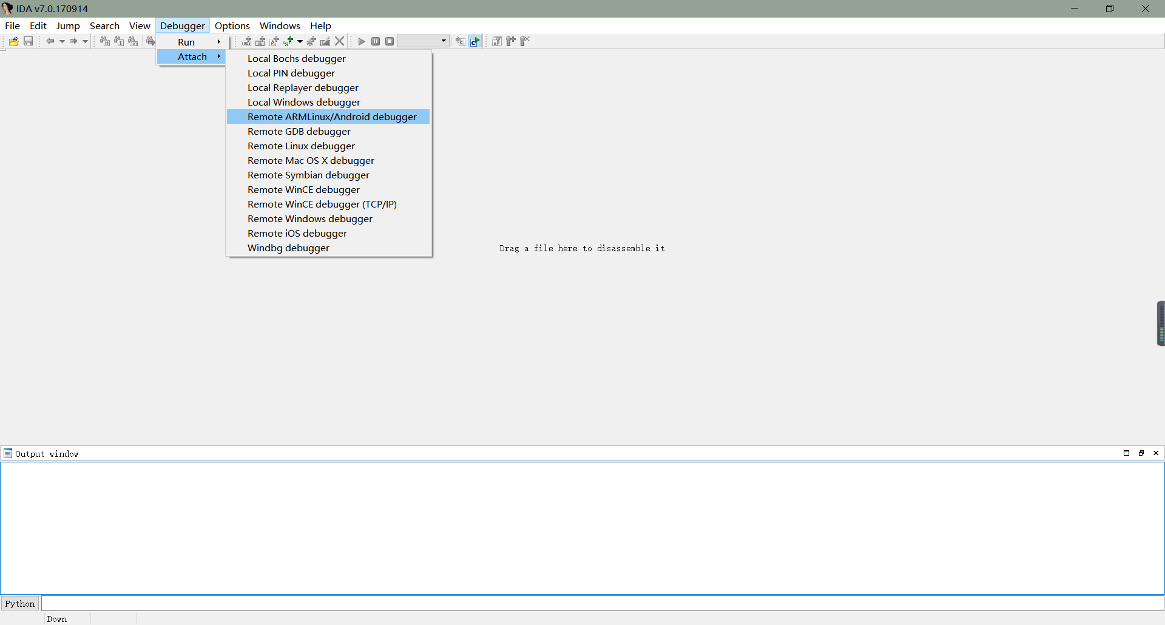Choose Remote Symbian debugger

pos(328,175)
